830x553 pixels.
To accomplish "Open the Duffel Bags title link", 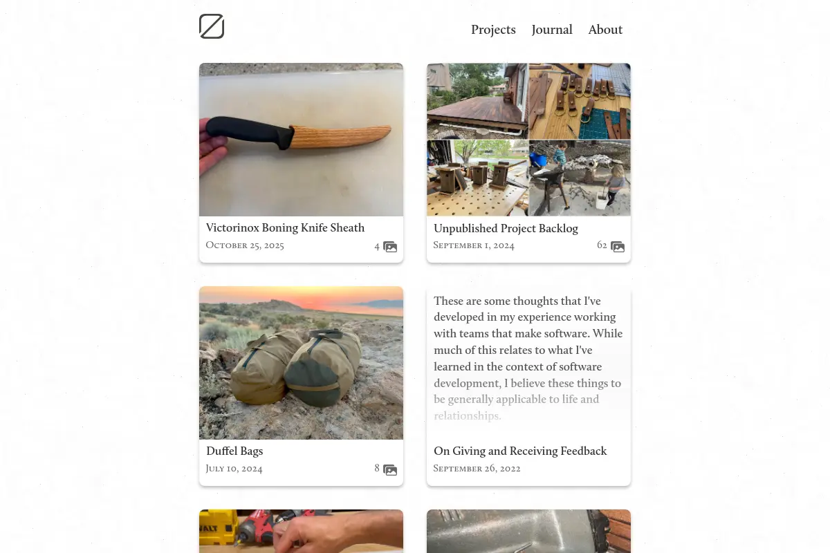I will pos(234,451).
